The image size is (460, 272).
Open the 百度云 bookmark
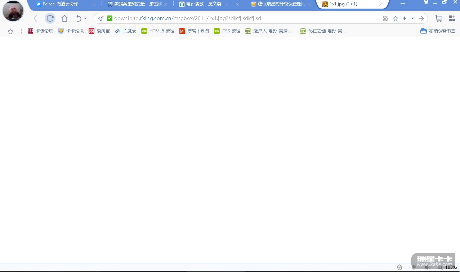click(126, 31)
